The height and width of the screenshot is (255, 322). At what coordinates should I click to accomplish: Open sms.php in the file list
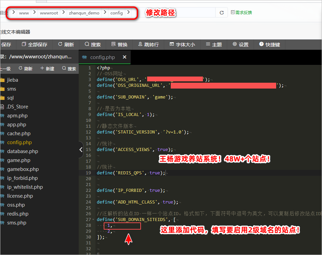tap(17, 223)
